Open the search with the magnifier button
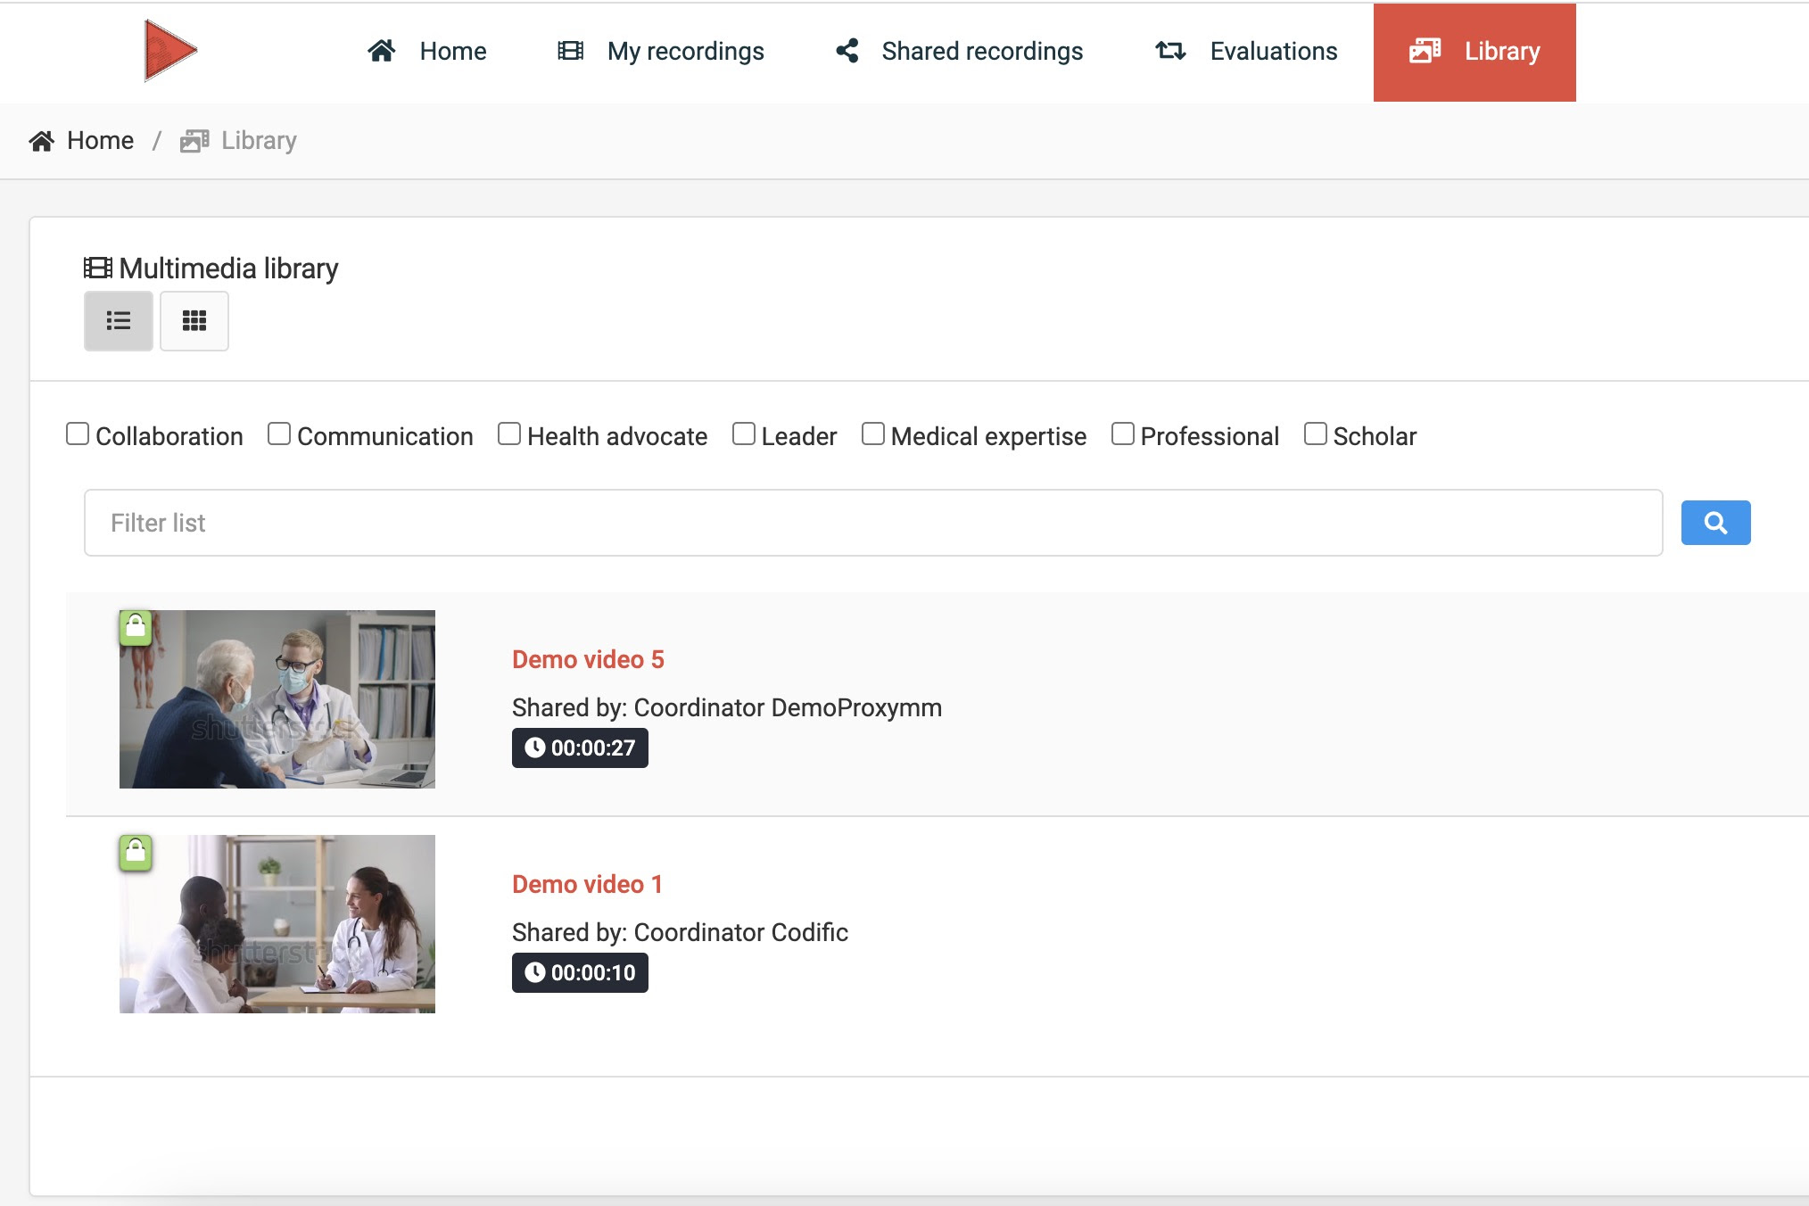The image size is (1809, 1206). click(x=1714, y=522)
